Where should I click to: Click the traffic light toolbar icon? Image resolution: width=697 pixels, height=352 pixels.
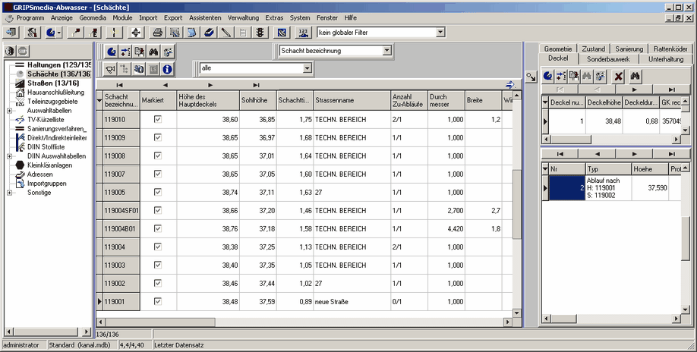[260, 33]
